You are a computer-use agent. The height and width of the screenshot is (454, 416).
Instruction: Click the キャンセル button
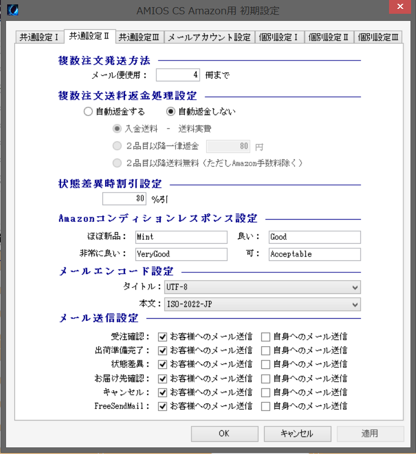[297, 434]
